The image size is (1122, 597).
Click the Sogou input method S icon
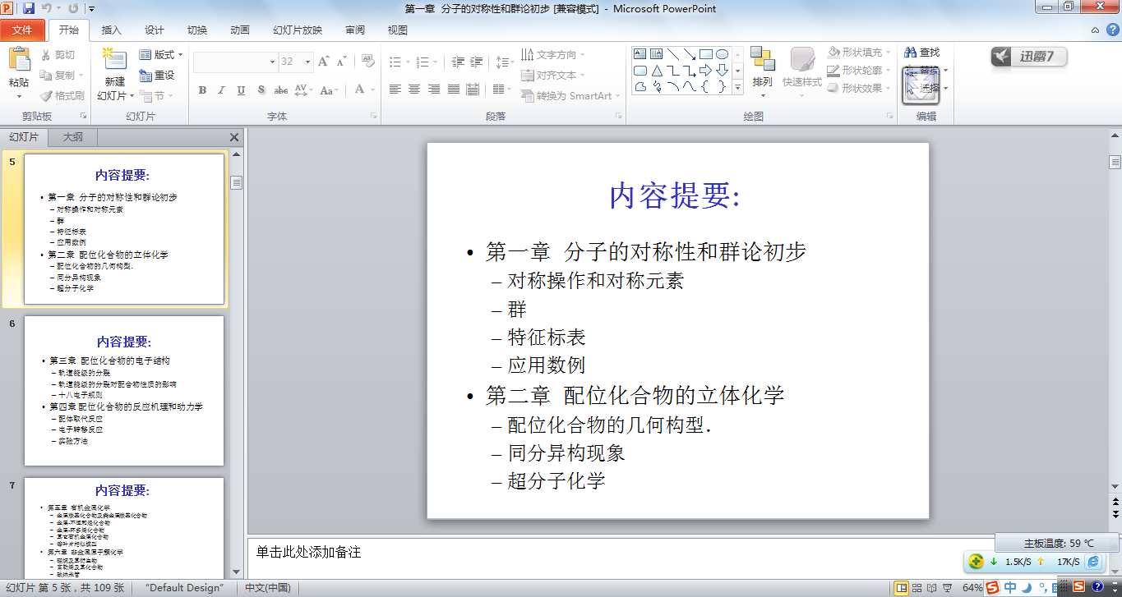(992, 587)
